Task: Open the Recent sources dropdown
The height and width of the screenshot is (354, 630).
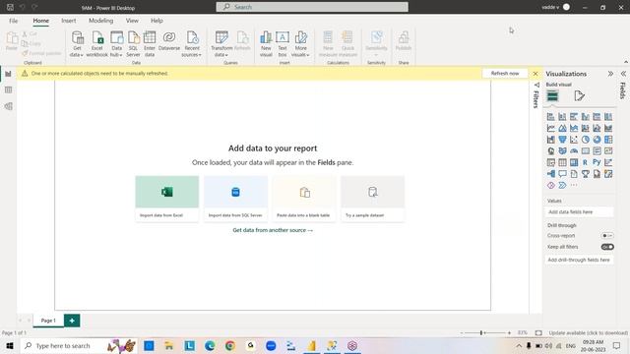Action: tap(192, 44)
